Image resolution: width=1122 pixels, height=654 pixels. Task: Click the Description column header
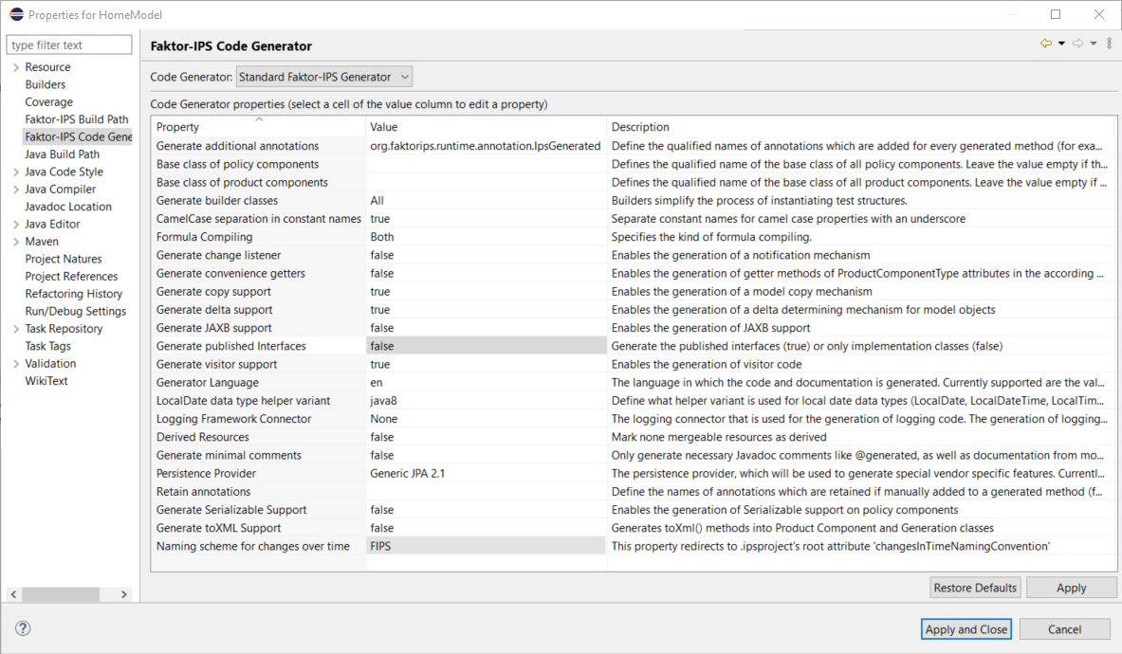[861, 126]
